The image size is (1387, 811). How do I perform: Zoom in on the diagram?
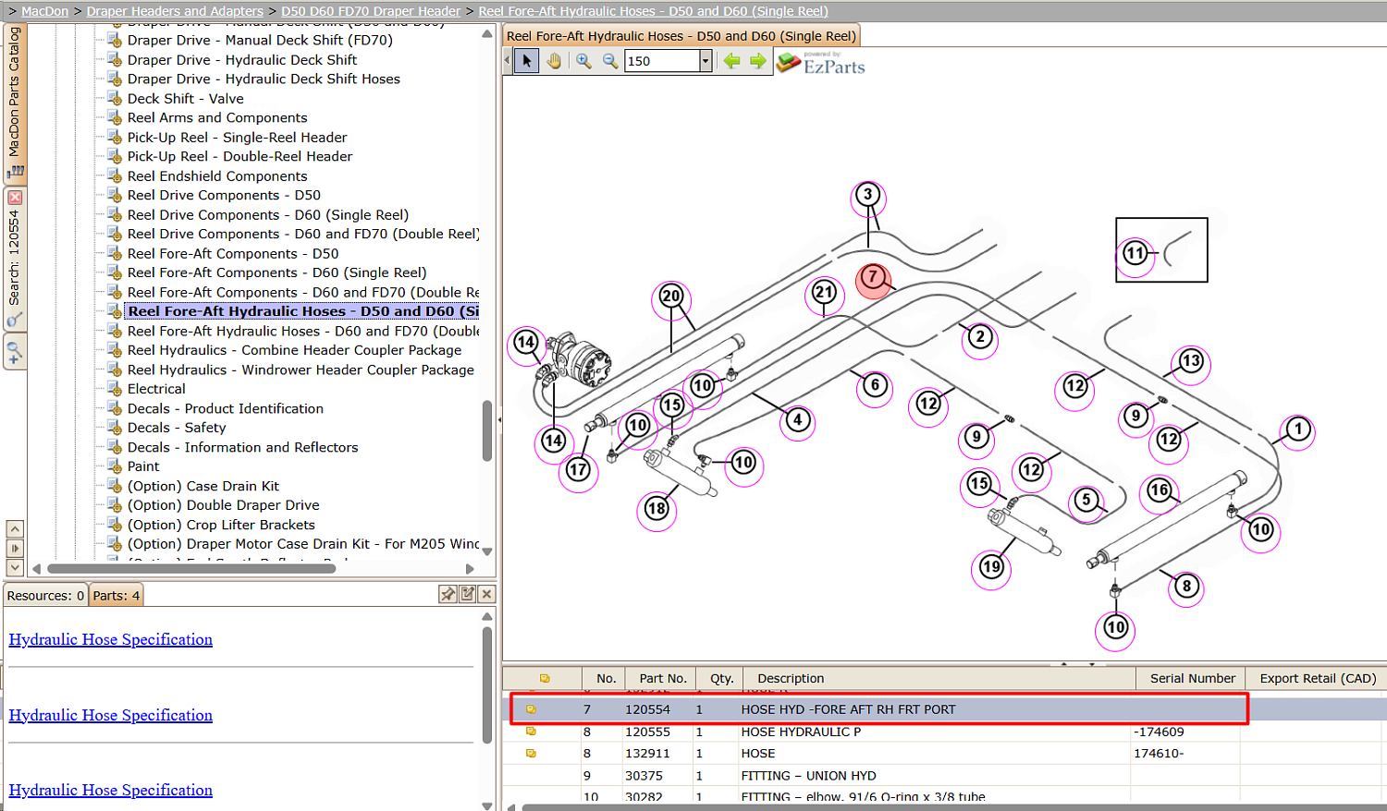(583, 61)
